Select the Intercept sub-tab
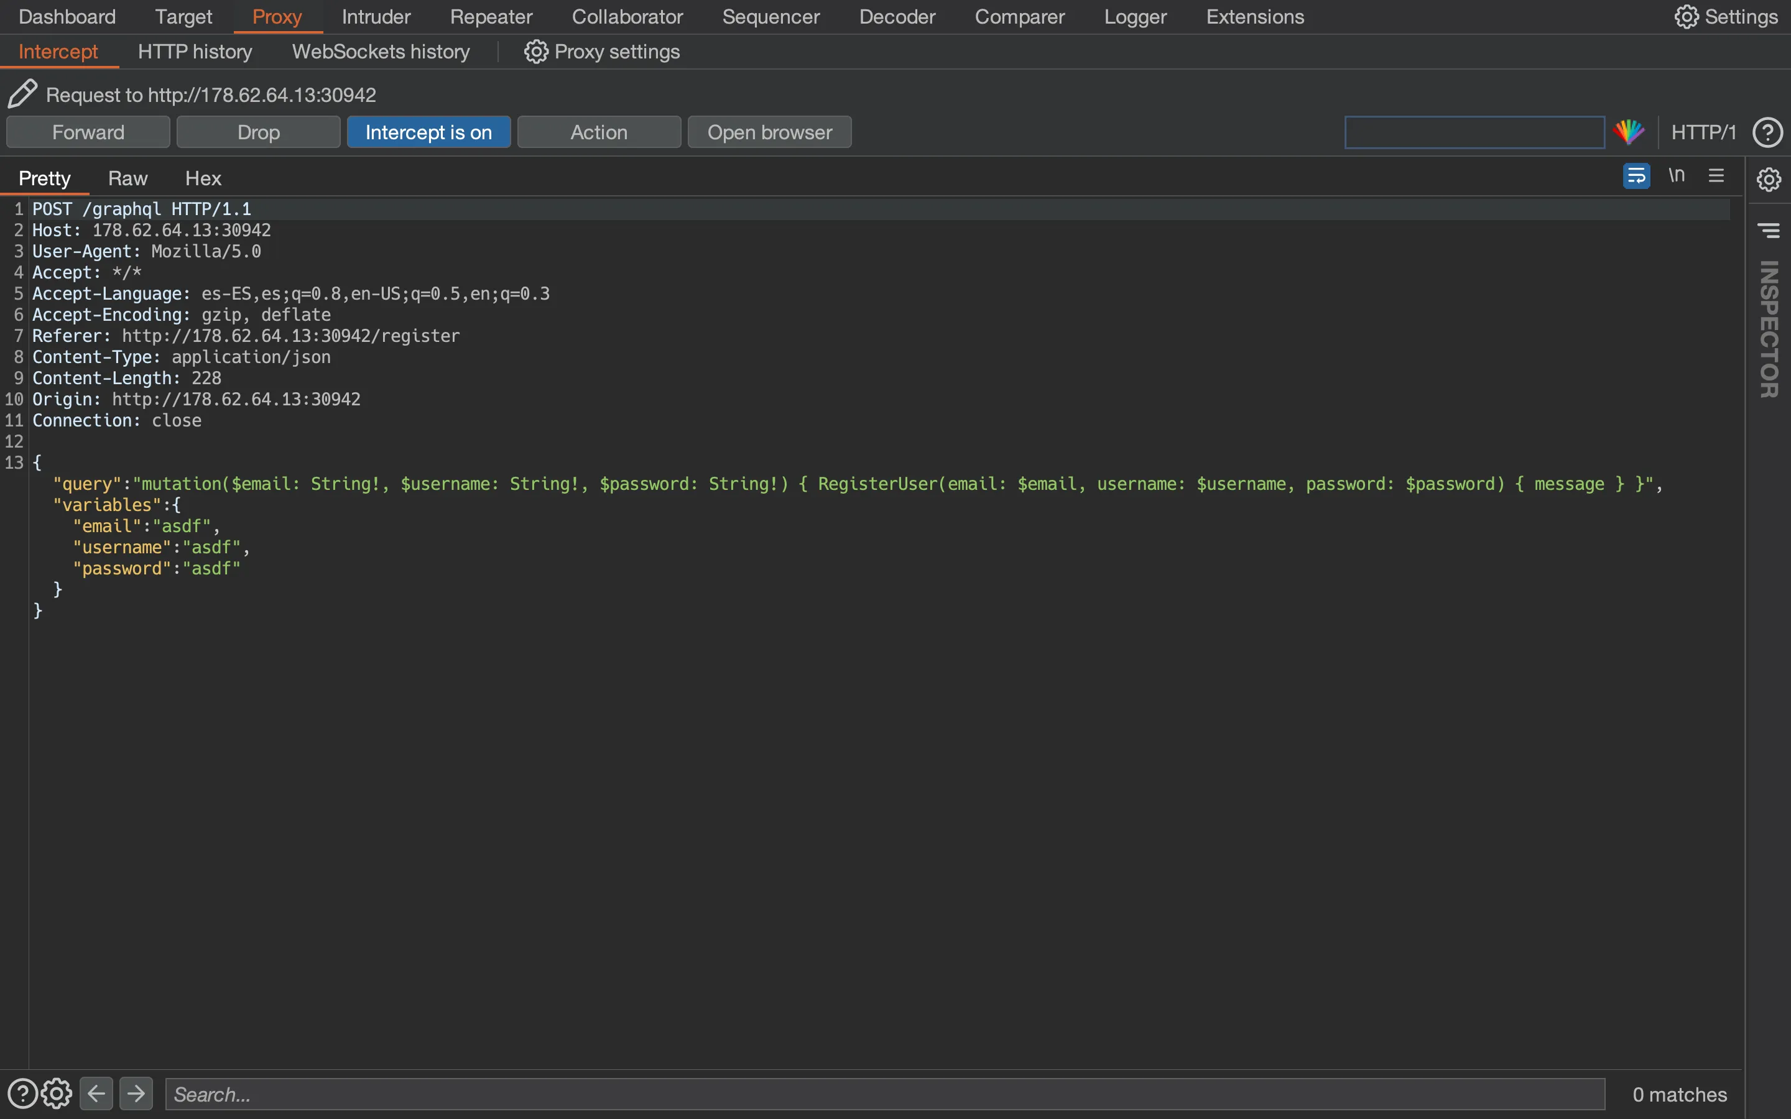 58,52
